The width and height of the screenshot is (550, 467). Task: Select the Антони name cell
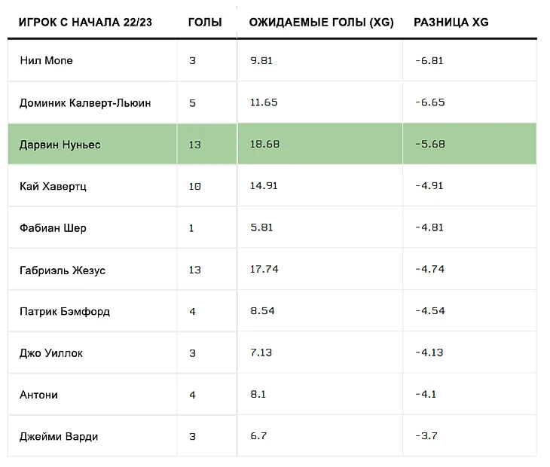pyautogui.click(x=38, y=395)
